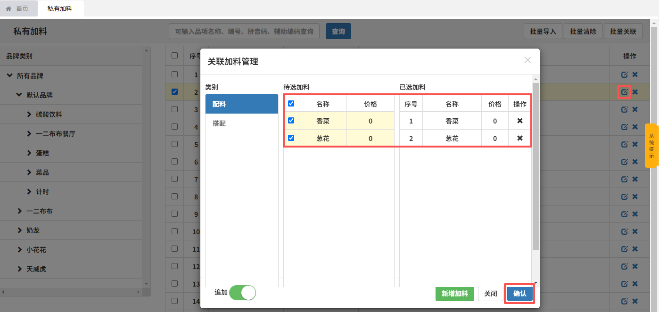Click the edit icon for row 6
Image resolution: width=659 pixels, height=312 pixels.
pos(625,162)
